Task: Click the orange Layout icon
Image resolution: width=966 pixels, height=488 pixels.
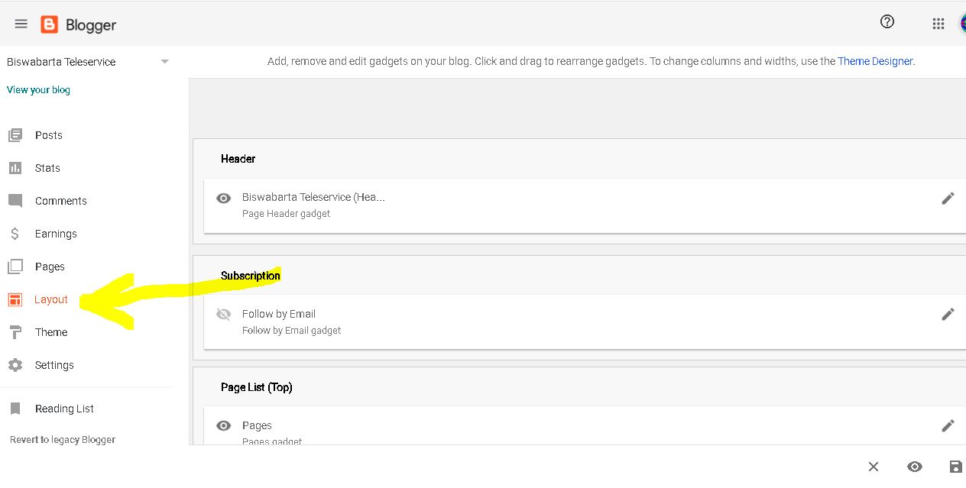Action: 15,299
